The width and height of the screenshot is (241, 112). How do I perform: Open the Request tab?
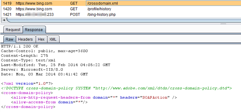click(x=13, y=30)
